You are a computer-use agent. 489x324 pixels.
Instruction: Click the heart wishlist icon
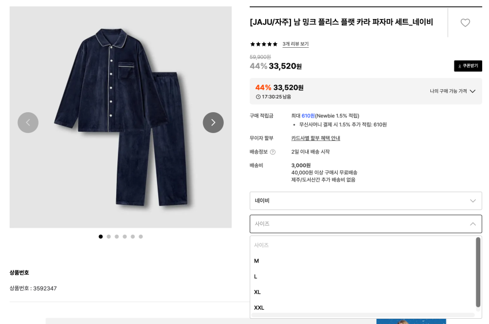[465, 22]
